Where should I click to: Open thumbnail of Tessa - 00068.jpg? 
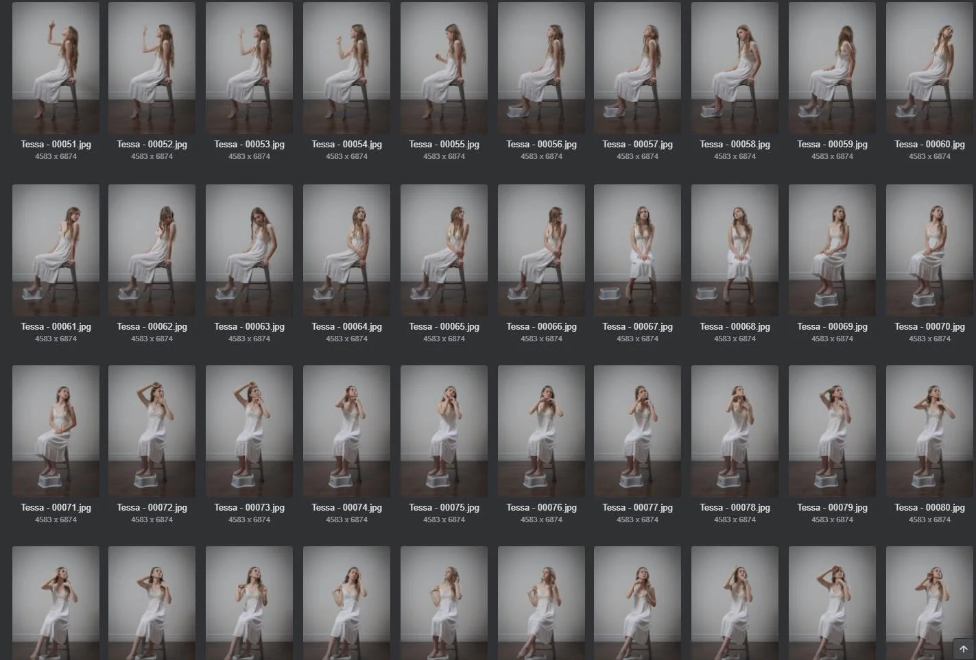735,250
